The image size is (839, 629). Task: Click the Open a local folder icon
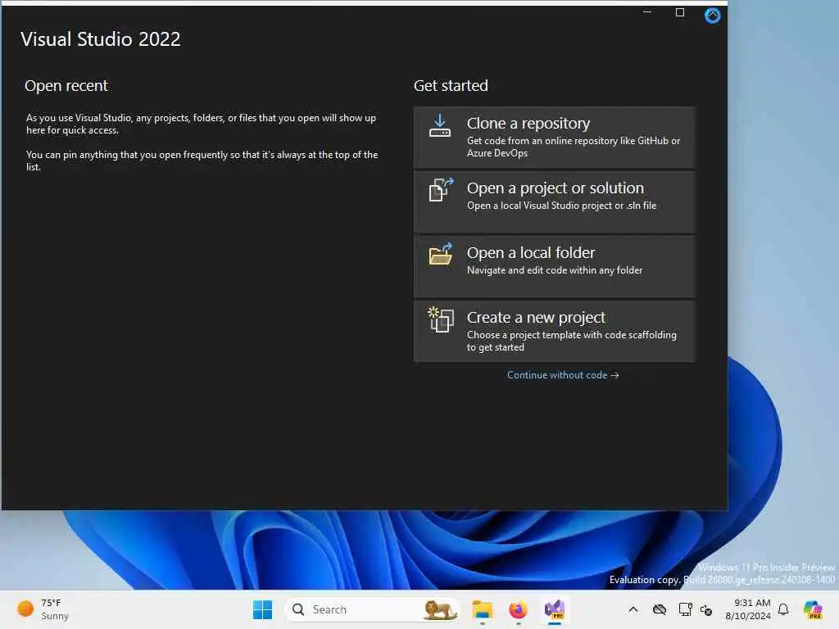(441, 254)
